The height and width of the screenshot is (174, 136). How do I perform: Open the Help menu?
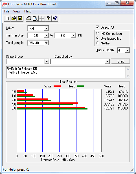click(x=28, y=11)
